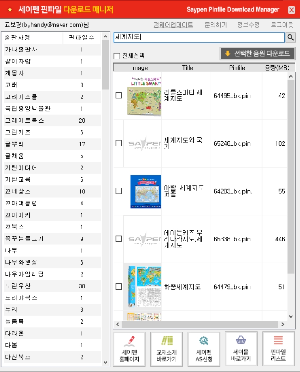Click the publisher list scroll-up arrow

tap(106, 37)
